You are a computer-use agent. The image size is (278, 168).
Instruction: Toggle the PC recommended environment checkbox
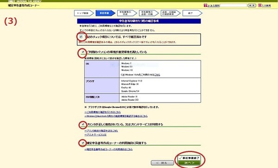(83, 52)
